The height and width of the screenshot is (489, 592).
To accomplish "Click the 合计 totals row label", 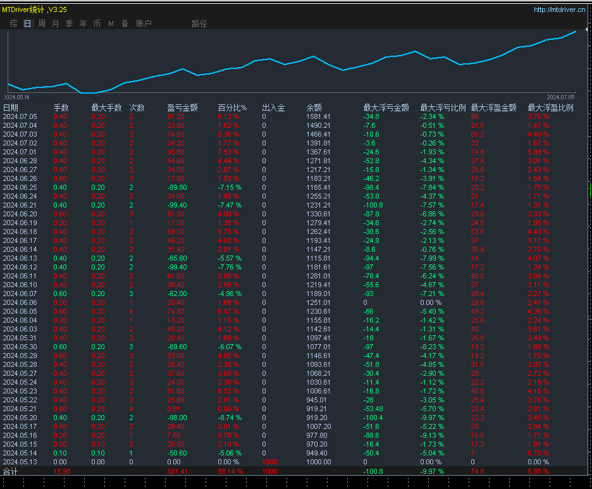I will point(11,471).
